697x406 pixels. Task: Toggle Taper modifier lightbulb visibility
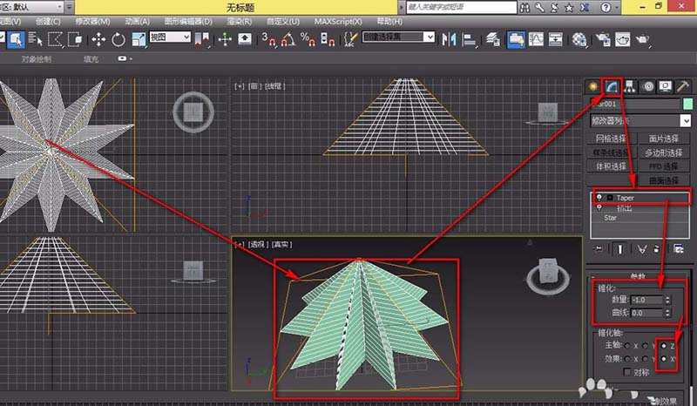[x=599, y=198]
